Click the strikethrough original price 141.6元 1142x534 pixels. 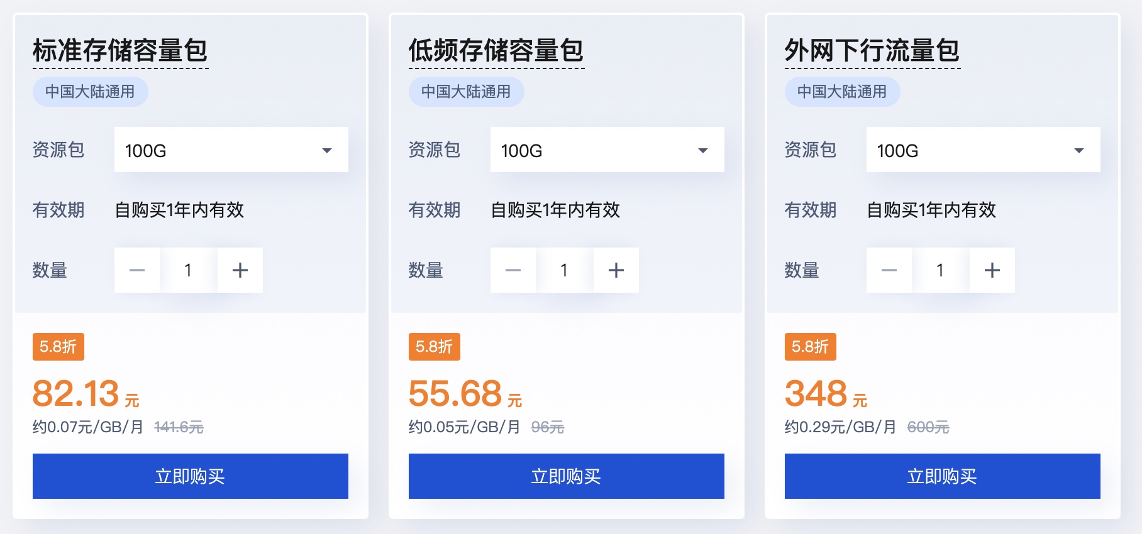pyautogui.click(x=180, y=427)
